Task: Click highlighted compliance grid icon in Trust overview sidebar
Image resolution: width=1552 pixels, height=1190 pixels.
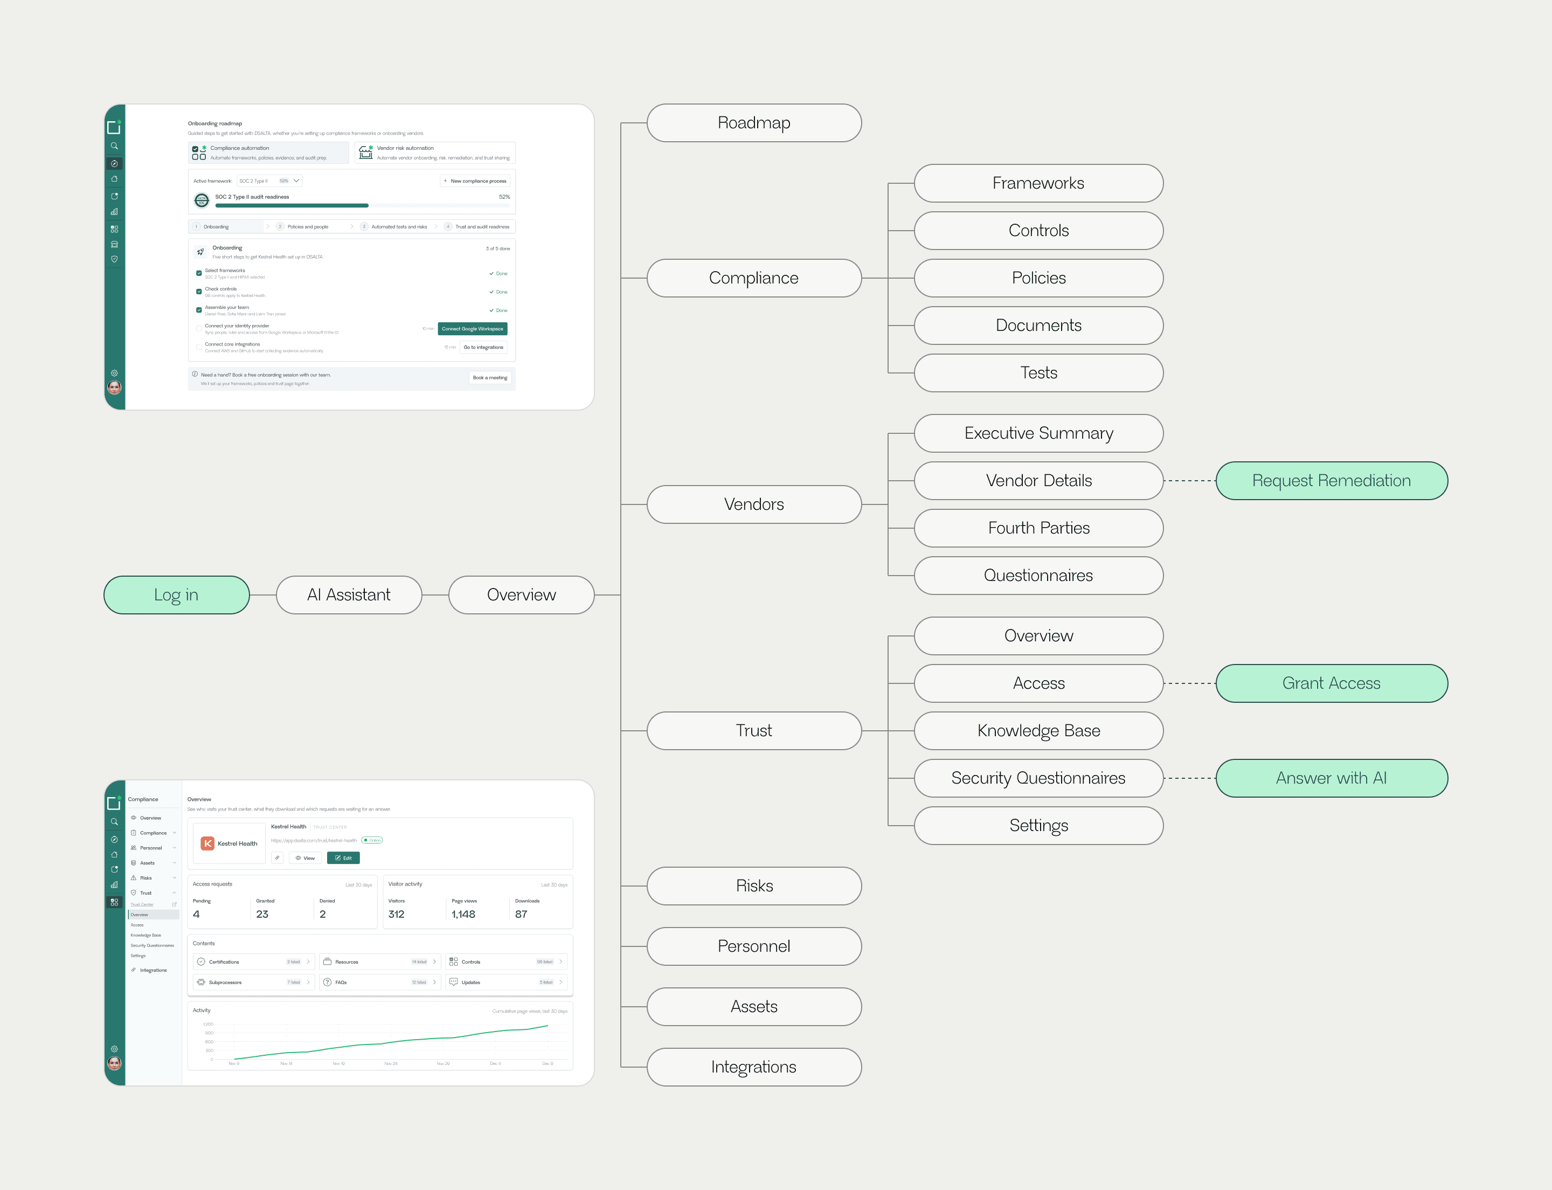Action: (x=114, y=902)
